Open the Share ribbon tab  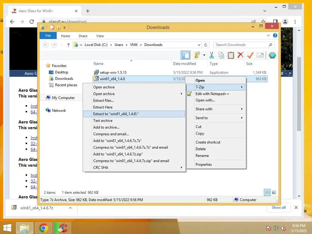coord(83,36)
